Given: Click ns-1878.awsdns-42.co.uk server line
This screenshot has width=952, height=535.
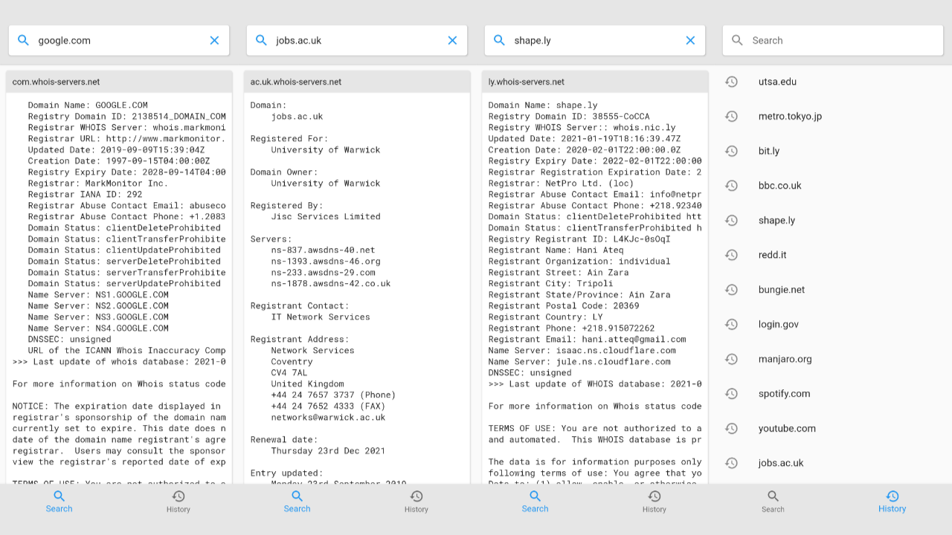Looking at the screenshot, I should (331, 283).
